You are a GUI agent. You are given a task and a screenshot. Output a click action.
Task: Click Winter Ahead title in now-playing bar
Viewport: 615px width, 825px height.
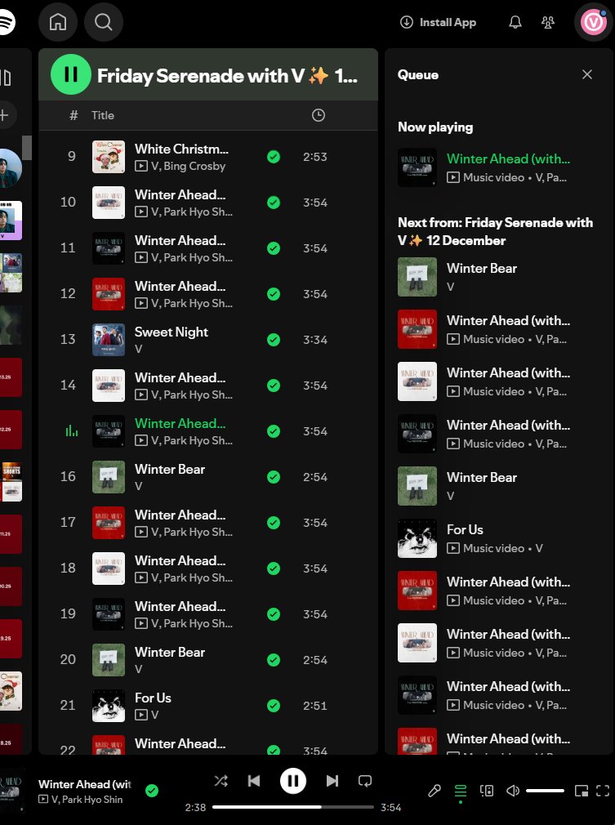click(x=84, y=784)
